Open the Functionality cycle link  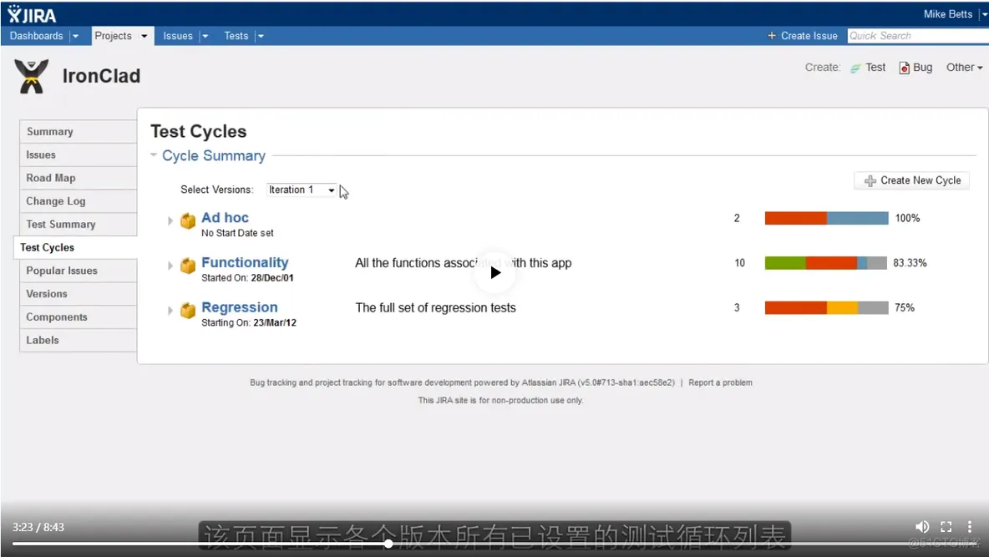pyautogui.click(x=245, y=262)
